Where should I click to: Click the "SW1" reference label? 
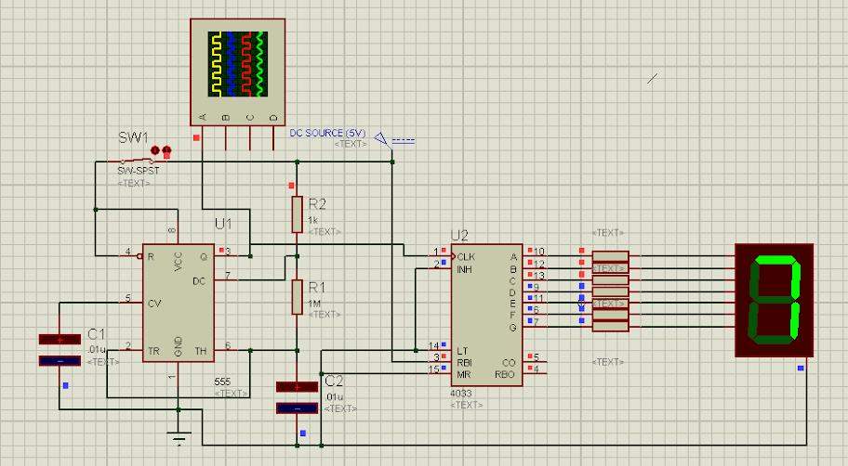coord(133,137)
